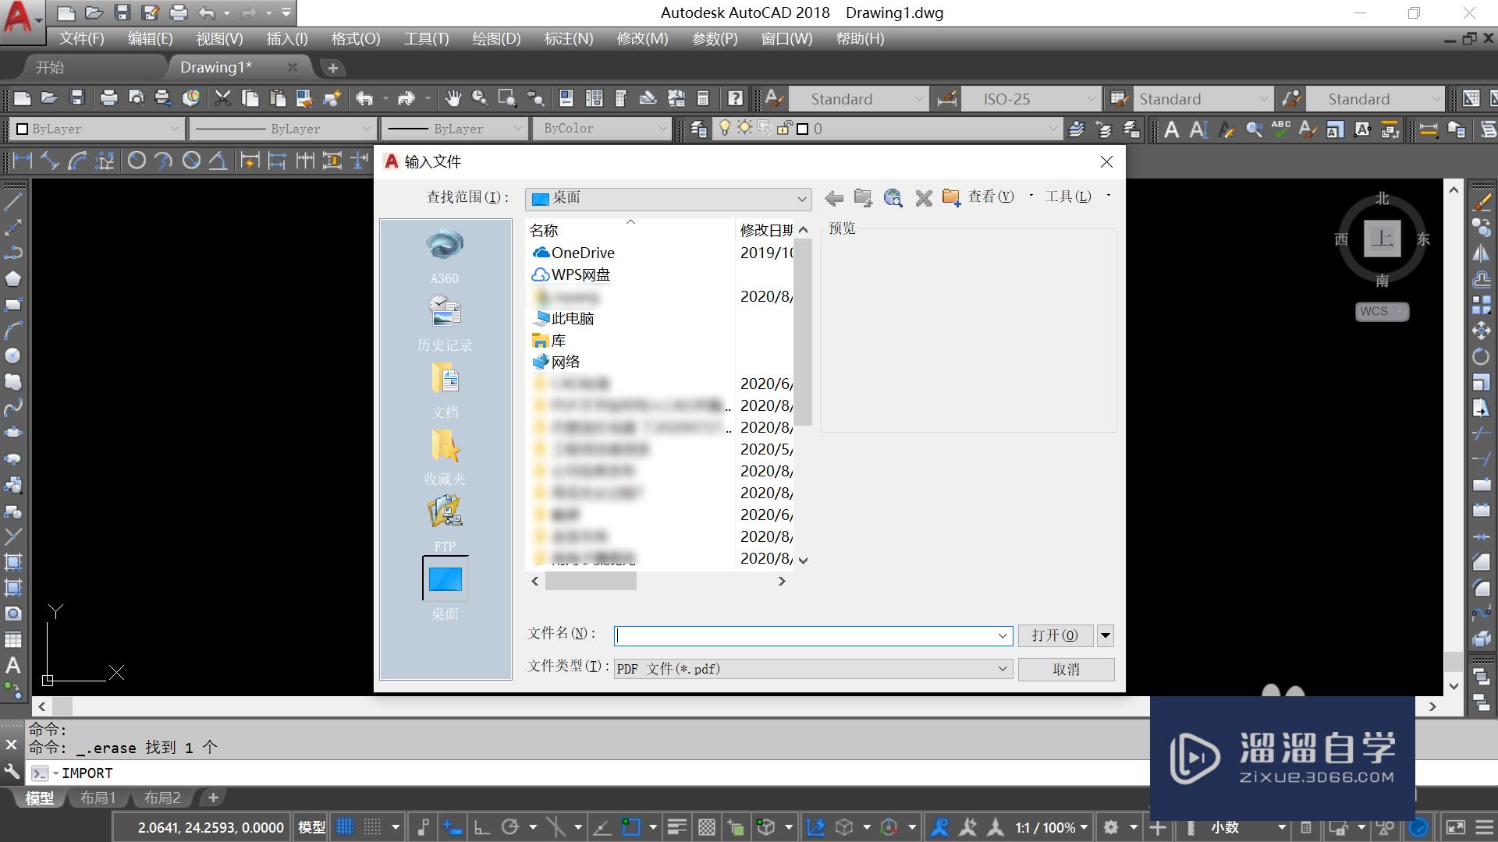Click the Plot printer icon in toolbar

(x=108, y=98)
